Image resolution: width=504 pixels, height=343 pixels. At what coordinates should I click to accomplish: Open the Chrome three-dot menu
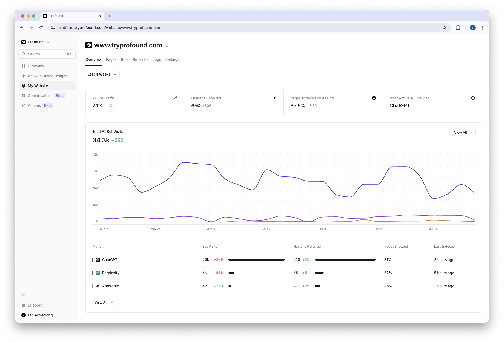coord(483,28)
